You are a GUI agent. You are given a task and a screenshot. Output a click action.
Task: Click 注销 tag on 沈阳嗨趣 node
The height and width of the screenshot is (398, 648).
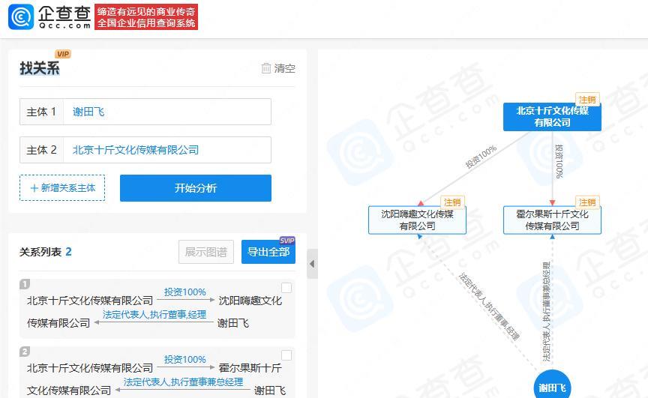tap(452, 202)
